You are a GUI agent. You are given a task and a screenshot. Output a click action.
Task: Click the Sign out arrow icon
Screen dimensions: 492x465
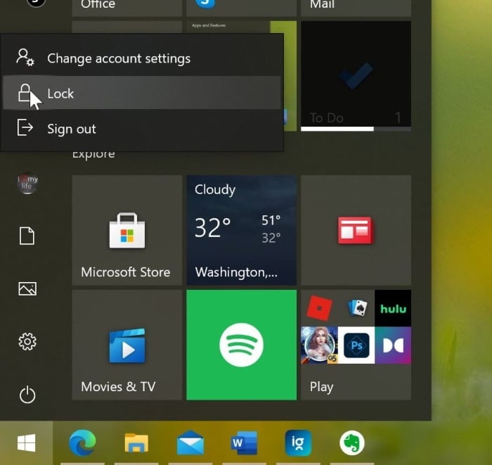pyautogui.click(x=25, y=127)
